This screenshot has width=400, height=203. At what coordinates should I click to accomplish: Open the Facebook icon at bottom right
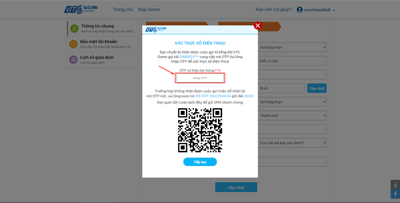(x=395, y=194)
